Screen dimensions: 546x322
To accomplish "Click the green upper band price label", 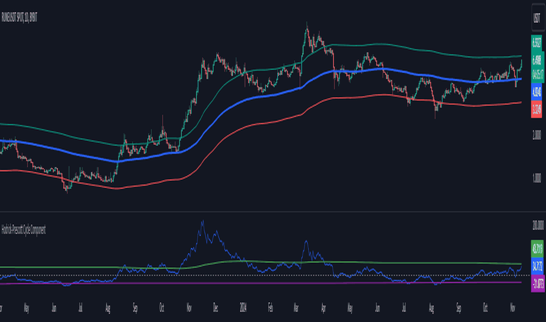I will pyautogui.click(x=537, y=43).
